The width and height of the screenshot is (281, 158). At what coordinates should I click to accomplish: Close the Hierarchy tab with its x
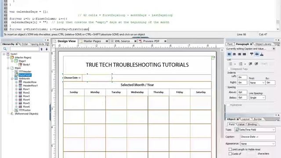click(17, 44)
